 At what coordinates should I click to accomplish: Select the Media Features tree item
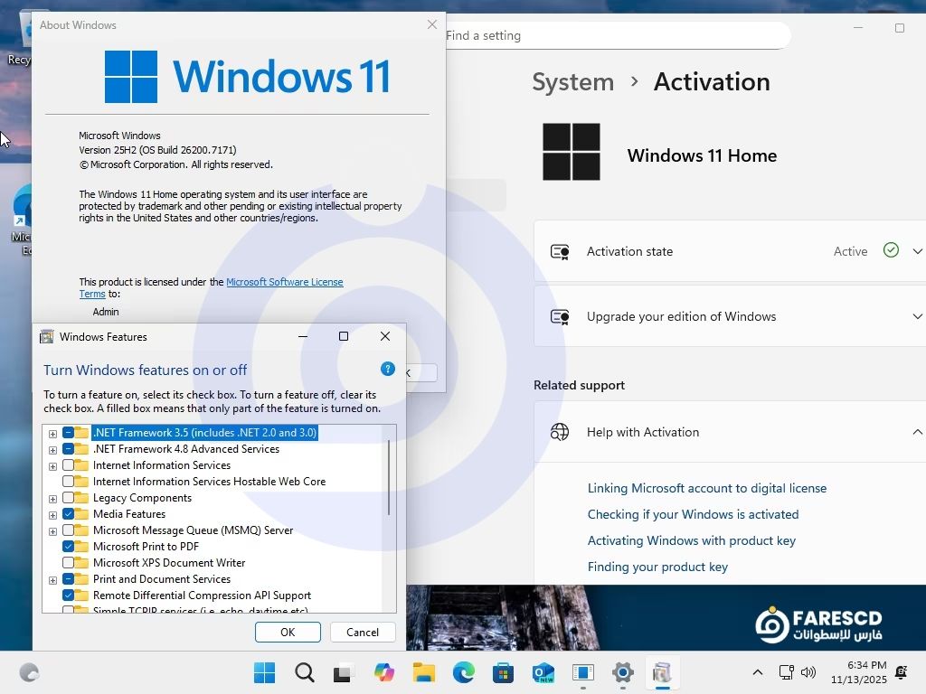click(129, 514)
